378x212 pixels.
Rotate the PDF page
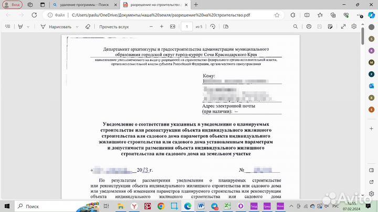(213, 27)
